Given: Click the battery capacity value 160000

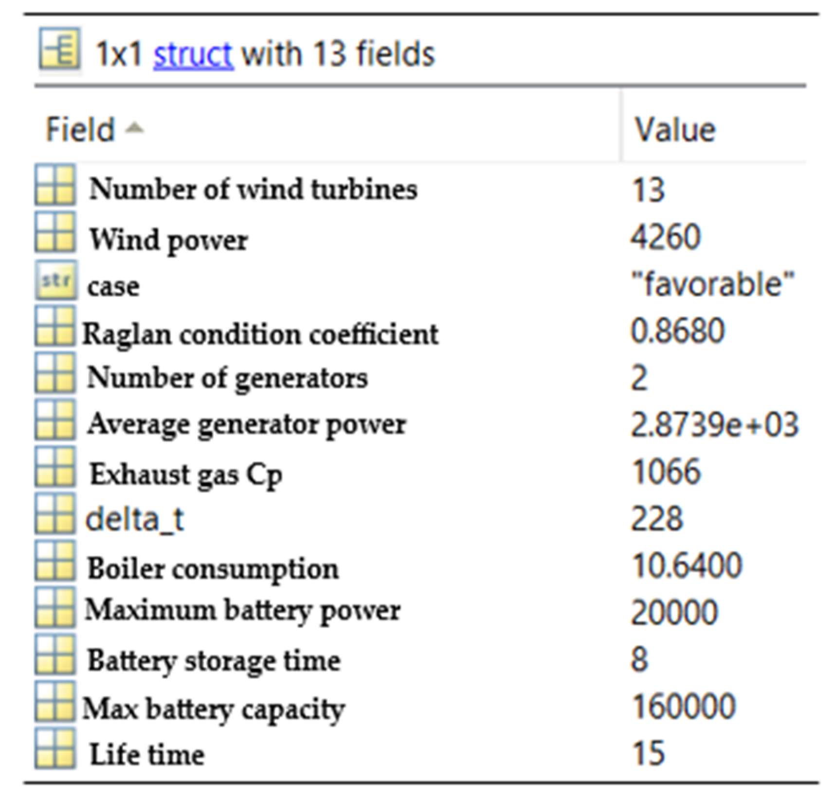Looking at the screenshot, I should coord(683,706).
